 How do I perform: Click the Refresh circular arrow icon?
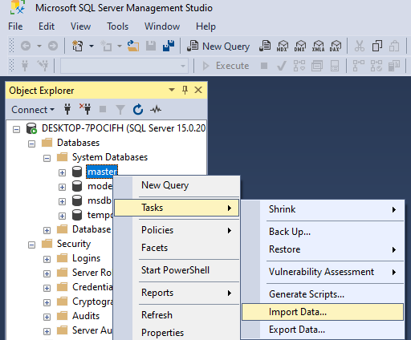(138, 109)
